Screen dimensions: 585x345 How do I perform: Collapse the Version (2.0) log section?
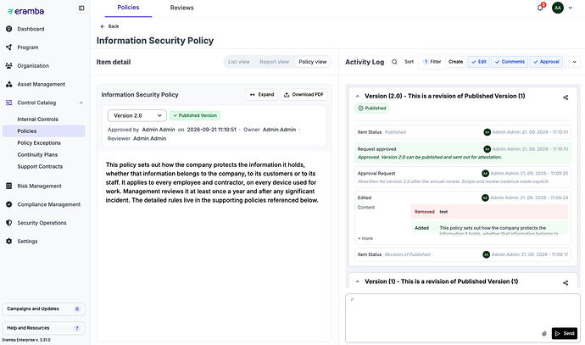[358, 97]
